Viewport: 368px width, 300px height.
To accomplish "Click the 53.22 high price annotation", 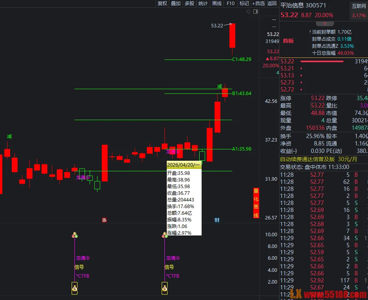I will (217, 25).
